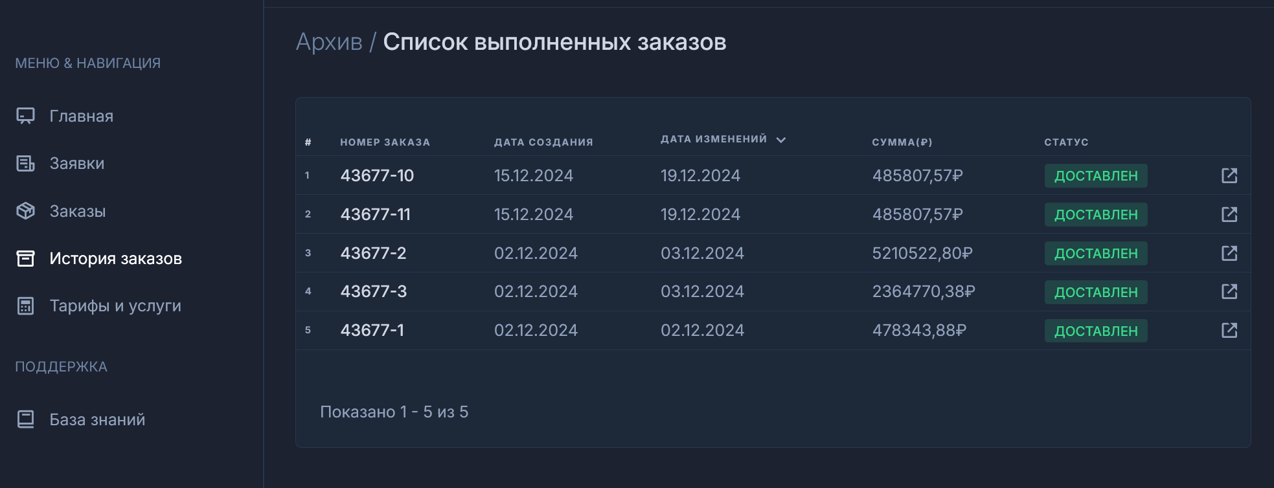The height and width of the screenshot is (488, 1274).
Task: Click order number 43677-2
Action: pyautogui.click(x=374, y=253)
